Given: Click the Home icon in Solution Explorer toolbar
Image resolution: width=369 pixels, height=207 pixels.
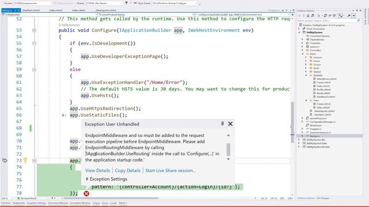Looking at the screenshot, I should tap(308, 16).
